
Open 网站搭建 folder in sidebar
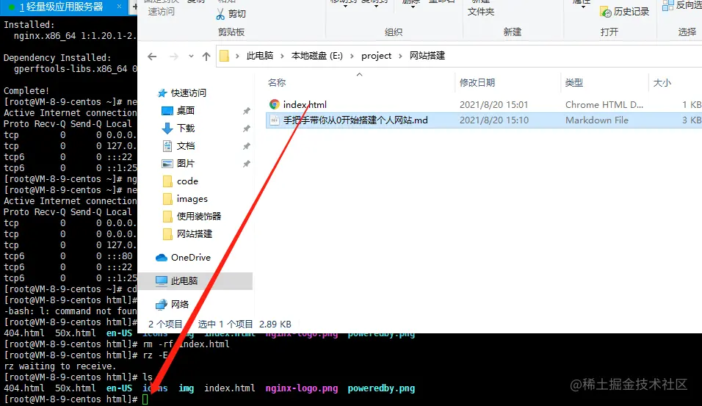click(x=195, y=233)
